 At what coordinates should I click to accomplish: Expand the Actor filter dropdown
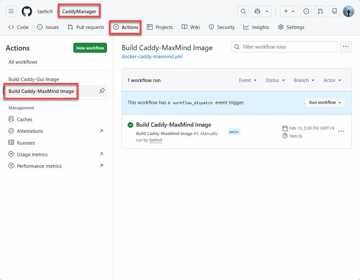[332, 80]
